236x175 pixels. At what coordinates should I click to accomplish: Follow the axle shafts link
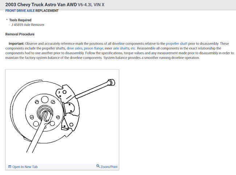[121, 48]
